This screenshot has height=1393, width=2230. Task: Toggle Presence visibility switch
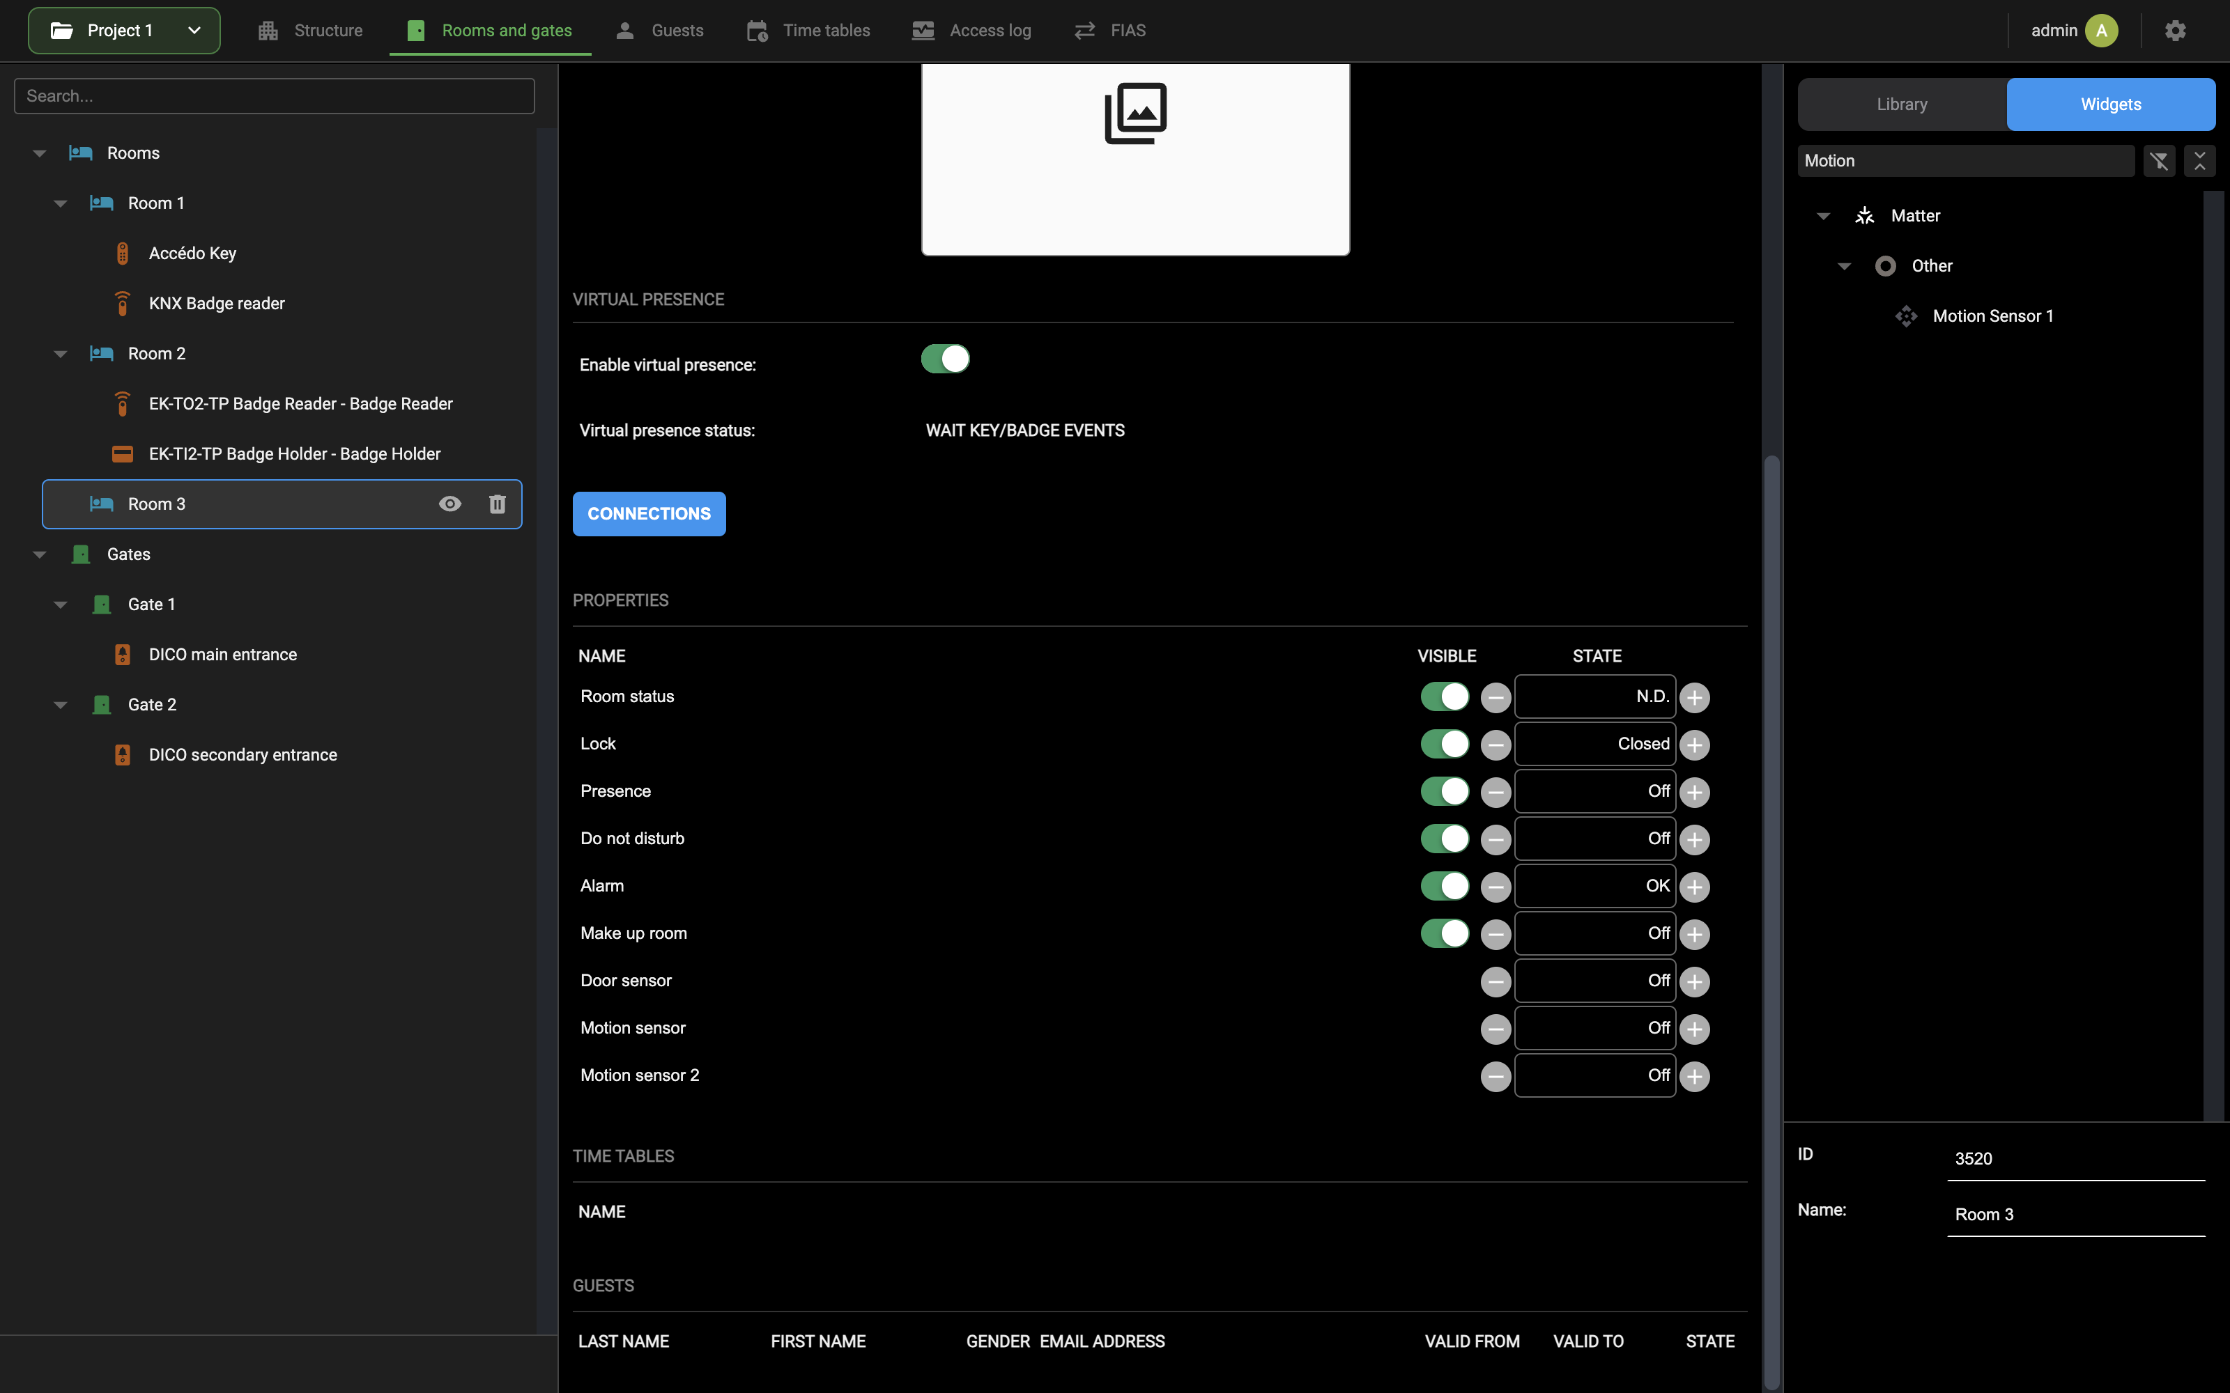click(x=1445, y=791)
